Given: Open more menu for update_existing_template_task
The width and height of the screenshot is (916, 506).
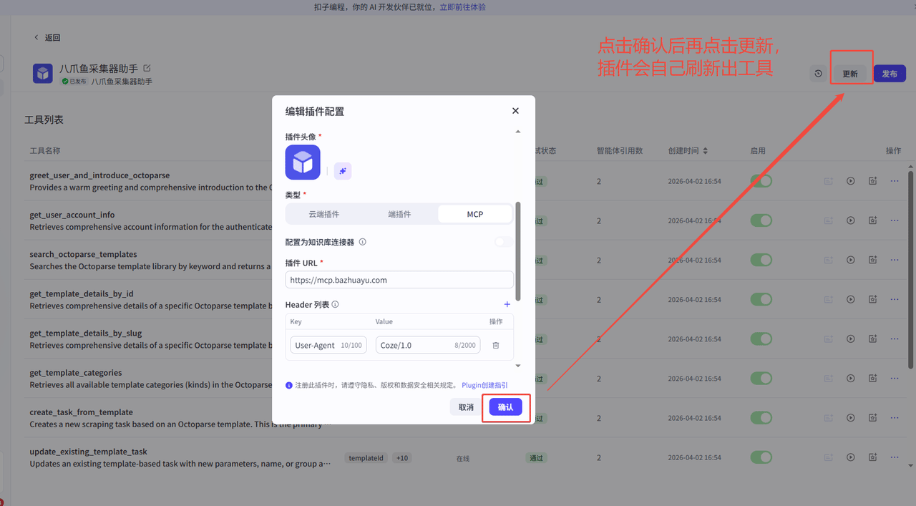Looking at the screenshot, I should (x=895, y=457).
